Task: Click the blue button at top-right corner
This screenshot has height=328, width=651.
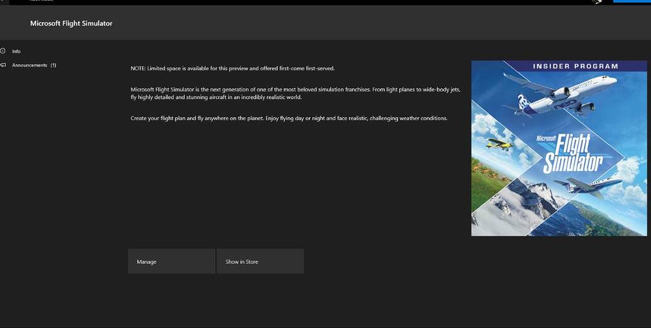Action: coord(632,1)
